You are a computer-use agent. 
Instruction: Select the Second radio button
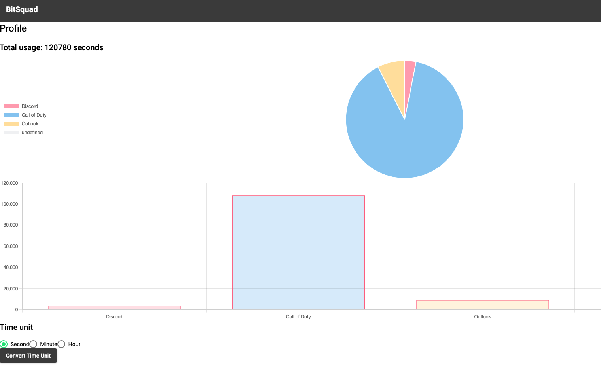pyautogui.click(x=4, y=344)
